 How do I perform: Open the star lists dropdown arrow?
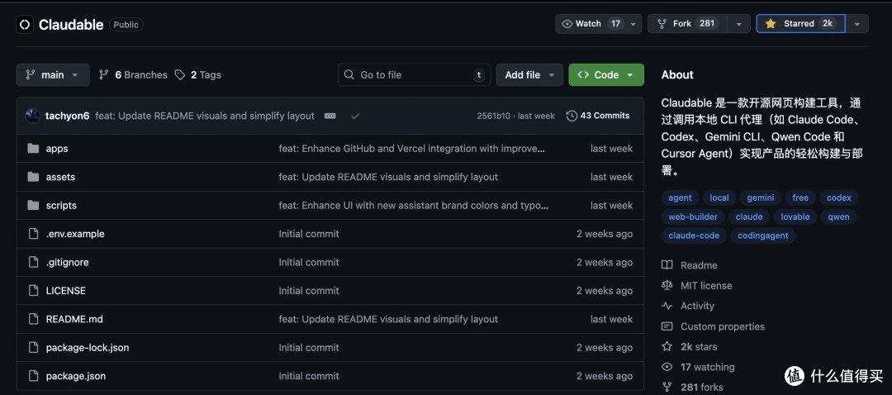857,24
